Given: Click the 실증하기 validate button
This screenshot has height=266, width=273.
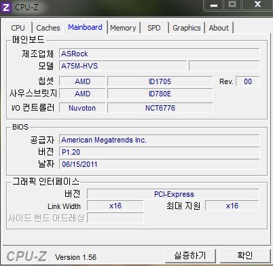Looking at the screenshot, I should tap(190, 256).
